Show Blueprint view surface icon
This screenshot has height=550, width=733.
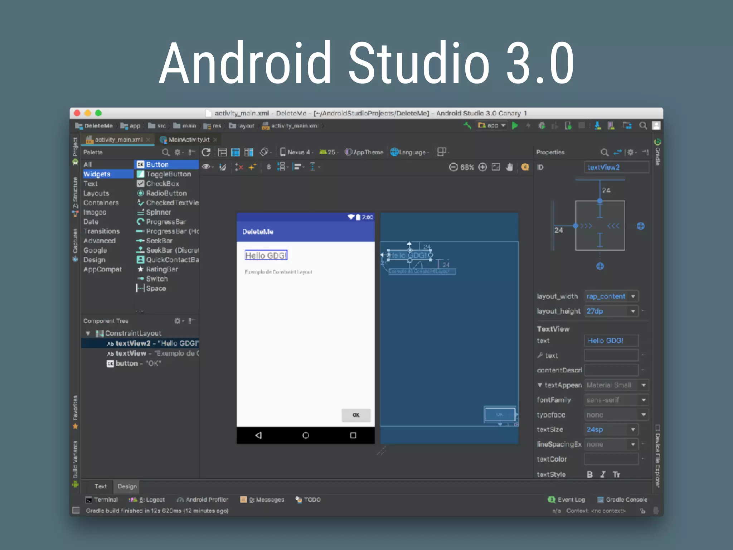click(235, 153)
